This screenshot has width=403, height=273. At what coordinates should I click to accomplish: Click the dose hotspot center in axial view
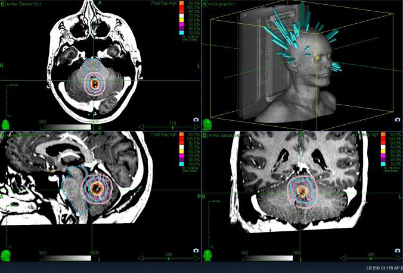[95, 84]
